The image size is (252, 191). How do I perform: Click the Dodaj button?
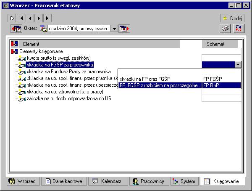[x=232, y=18]
